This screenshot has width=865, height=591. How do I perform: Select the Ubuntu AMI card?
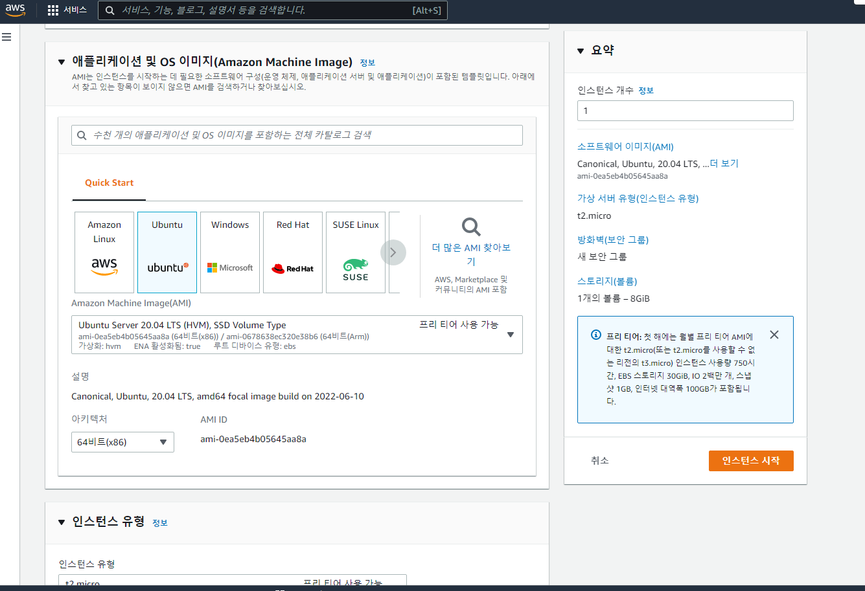[x=167, y=252]
